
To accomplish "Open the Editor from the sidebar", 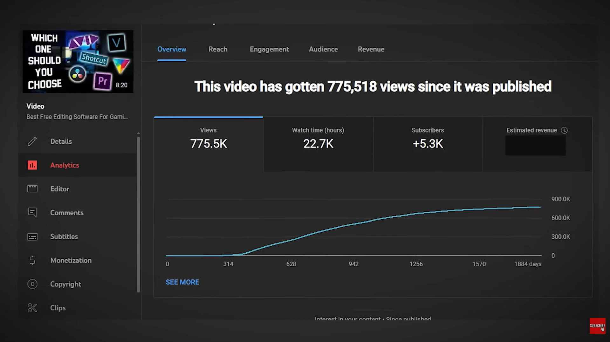I will pos(32,189).
